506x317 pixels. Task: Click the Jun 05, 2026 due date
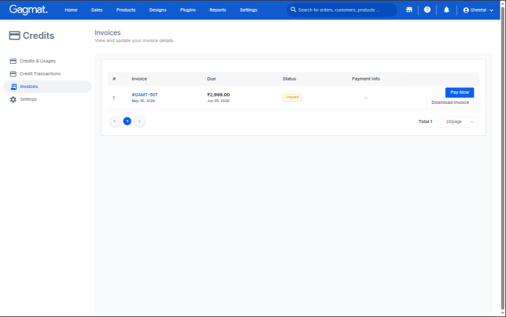[218, 101]
